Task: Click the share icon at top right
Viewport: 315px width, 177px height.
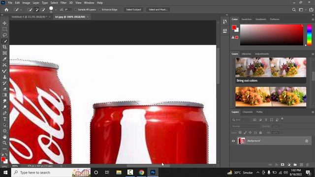Action: 311,10
